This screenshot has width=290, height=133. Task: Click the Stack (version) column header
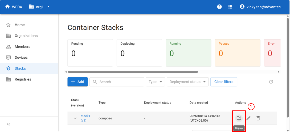pyautogui.click(x=78, y=102)
